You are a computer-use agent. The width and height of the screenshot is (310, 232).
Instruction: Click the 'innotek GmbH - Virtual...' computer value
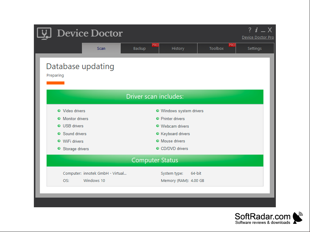coord(105,173)
